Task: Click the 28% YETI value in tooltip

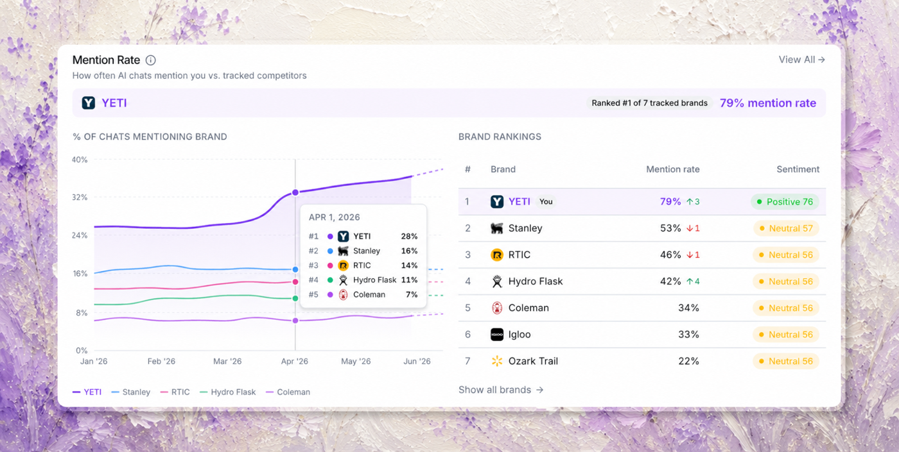Action: (x=409, y=237)
